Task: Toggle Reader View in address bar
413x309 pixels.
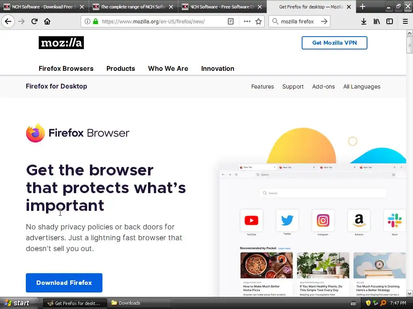Action: [230, 21]
